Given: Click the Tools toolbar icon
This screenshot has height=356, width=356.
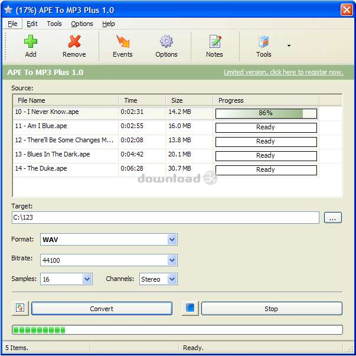Looking at the screenshot, I should coord(263,41).
